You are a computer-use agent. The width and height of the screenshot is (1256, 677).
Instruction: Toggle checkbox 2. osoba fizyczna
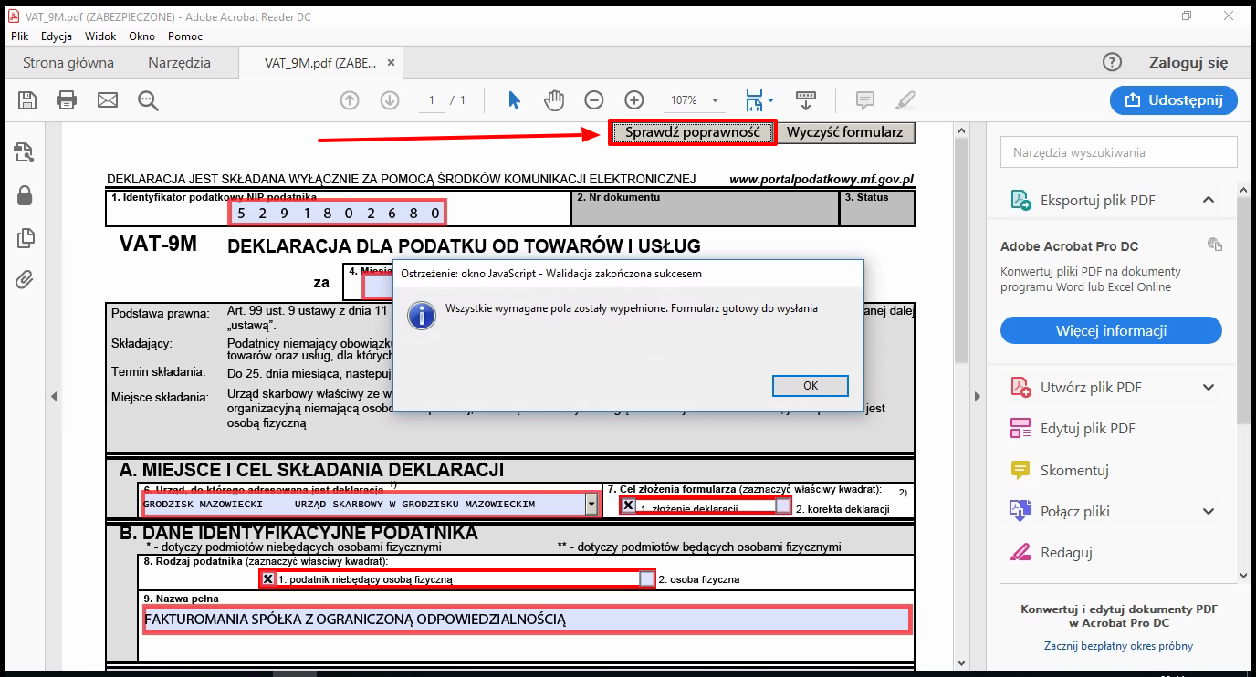point(647,578)
